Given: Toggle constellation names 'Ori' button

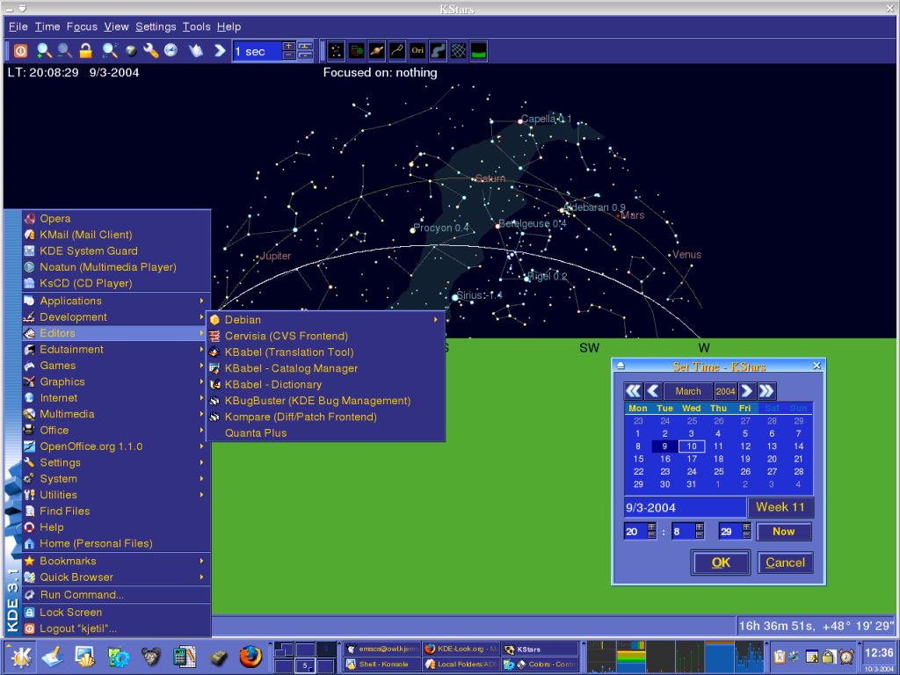Looking at the screenshot, I should pos(417,51).
